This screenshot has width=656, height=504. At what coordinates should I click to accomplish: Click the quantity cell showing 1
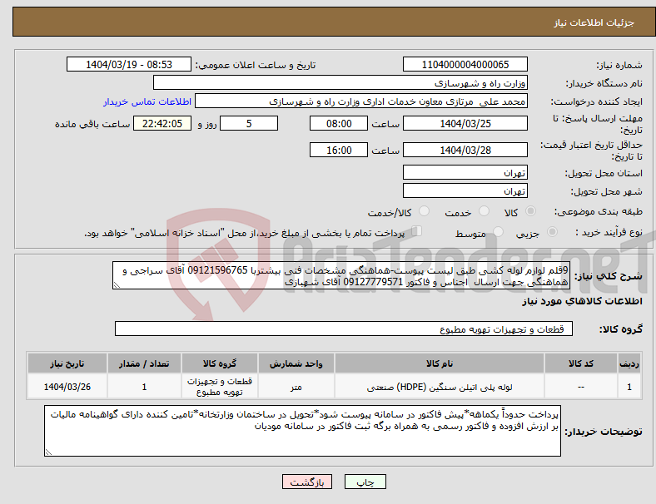[x=144, y=387]
